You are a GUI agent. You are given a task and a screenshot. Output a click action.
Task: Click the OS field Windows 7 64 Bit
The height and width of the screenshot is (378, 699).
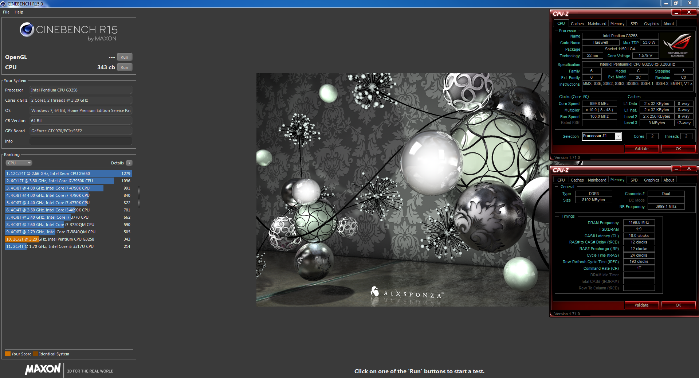point(81,110)
